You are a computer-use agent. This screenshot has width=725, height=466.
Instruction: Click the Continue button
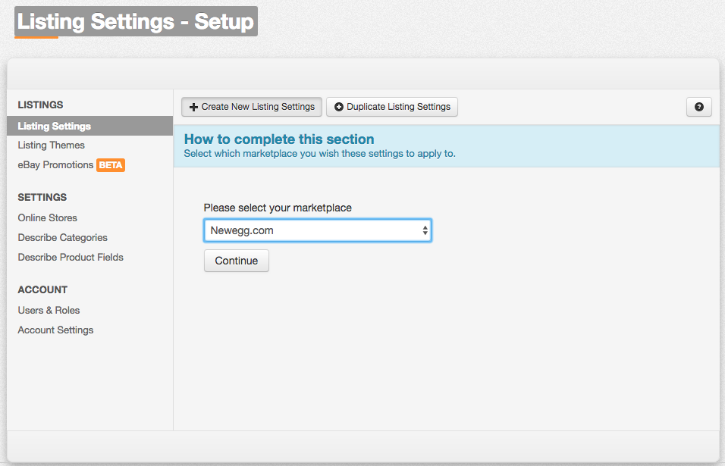coord(237,261)
